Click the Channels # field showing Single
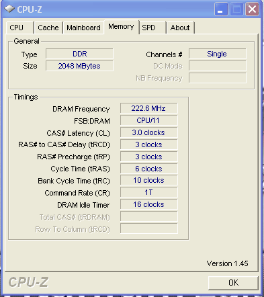 [218, 54]
